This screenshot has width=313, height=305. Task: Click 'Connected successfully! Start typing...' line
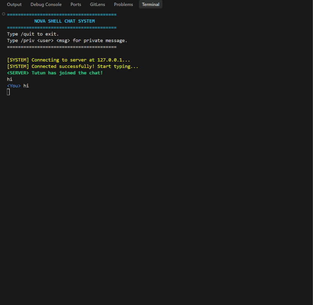click(x=73, y=66)
